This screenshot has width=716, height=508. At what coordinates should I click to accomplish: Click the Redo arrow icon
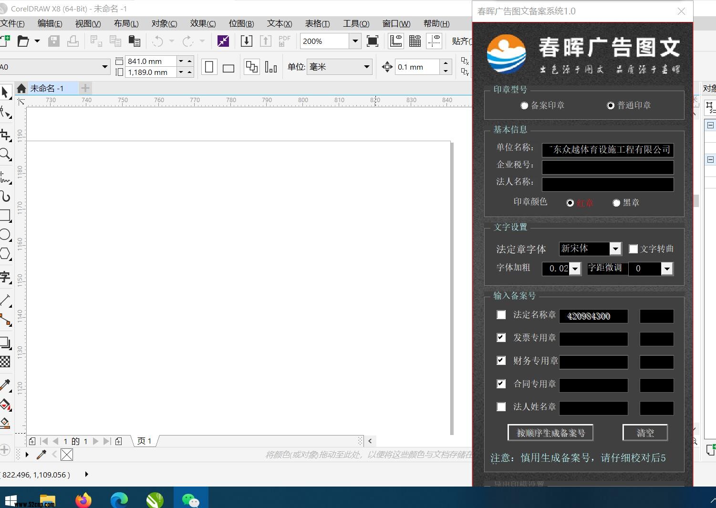coord(188,41)
